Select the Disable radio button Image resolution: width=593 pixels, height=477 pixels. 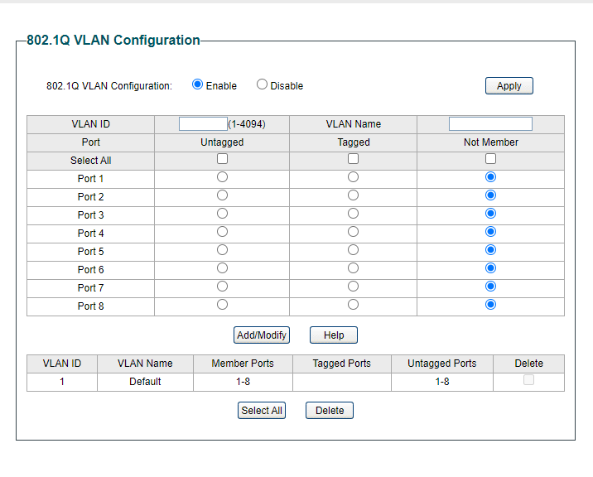pyautogui.click(x=262, y=84)
